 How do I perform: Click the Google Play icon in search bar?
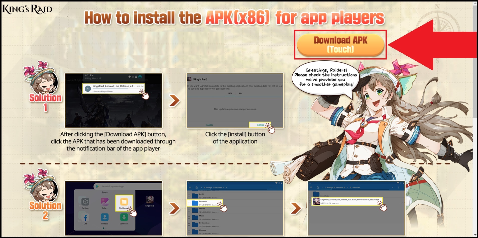coord(97,186)
